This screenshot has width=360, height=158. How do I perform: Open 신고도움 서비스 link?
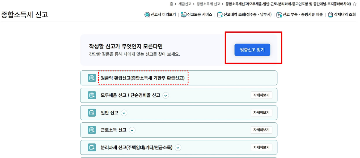click(x=200, y=15)
